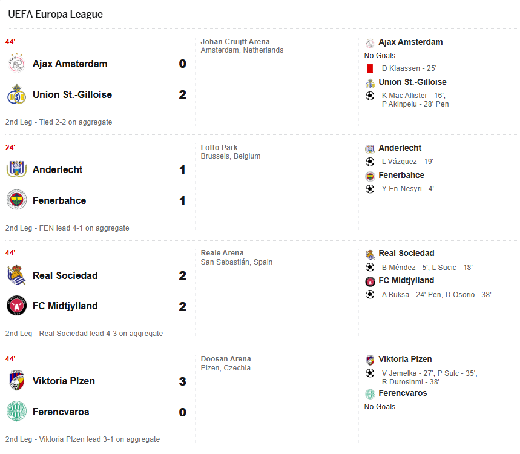Click the large FC Midtjylland crest
The height and width of the screenshot is (454, 520).
(16, 306)
